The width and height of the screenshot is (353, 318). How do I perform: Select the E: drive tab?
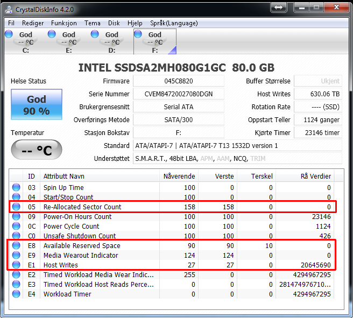click(69, 42)
